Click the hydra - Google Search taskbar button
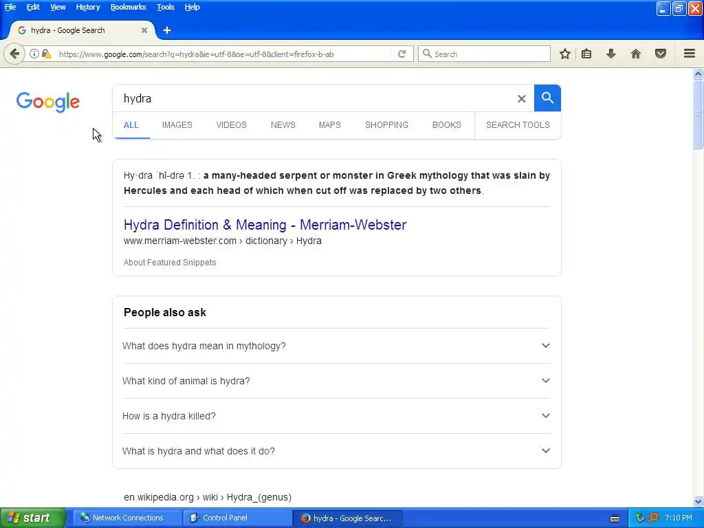 pos(347,518)
